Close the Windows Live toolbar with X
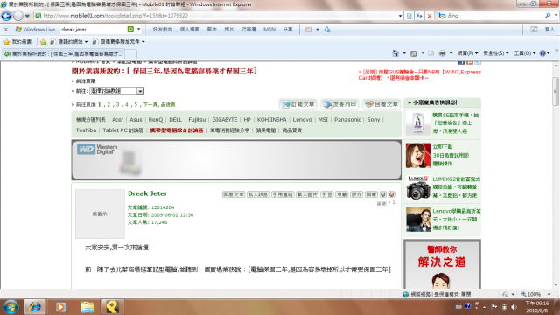This screenshot has width=560, height=315. [6, 30]
